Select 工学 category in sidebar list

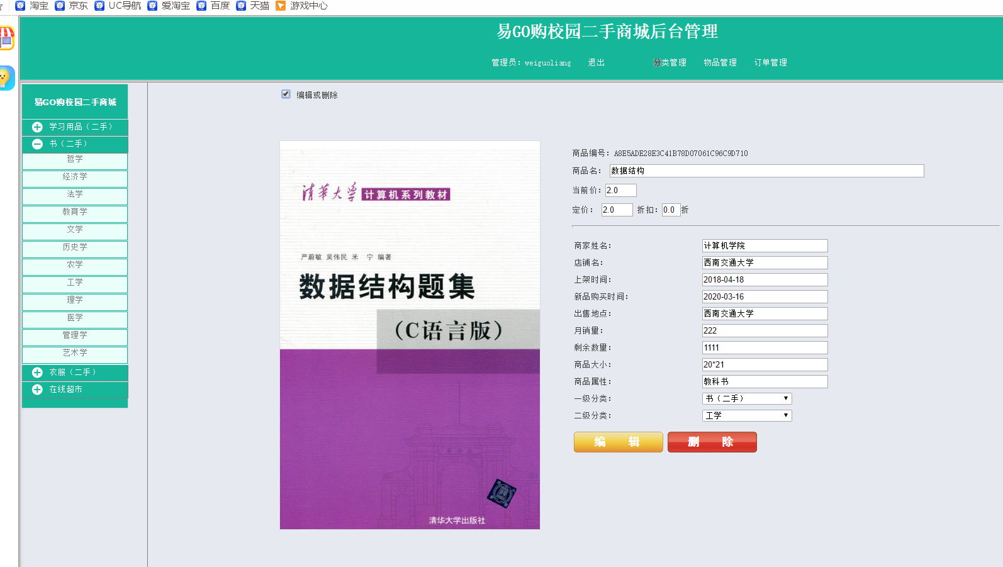coord(75,283)
